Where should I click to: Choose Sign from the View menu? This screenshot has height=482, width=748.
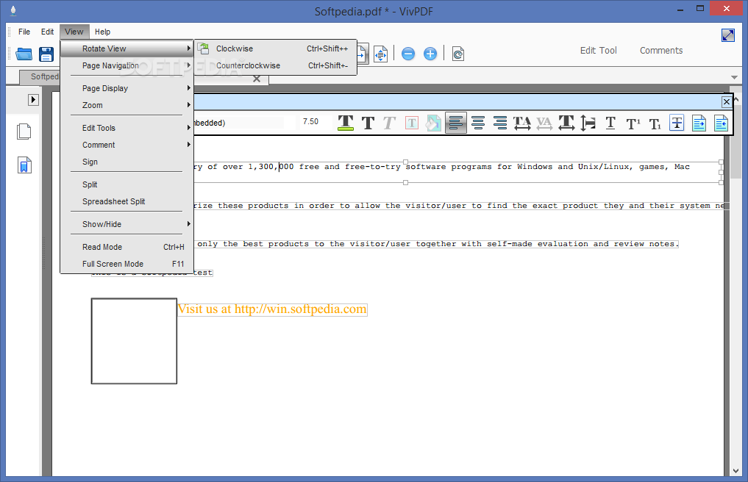(x=127, y=162)
